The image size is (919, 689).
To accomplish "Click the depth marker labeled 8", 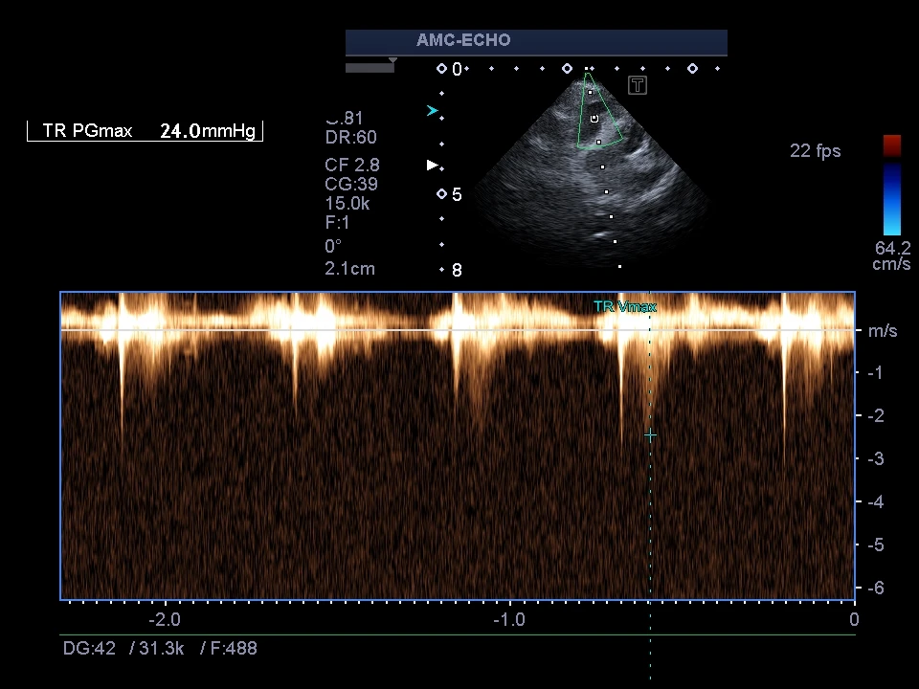I will pos(457,270).
